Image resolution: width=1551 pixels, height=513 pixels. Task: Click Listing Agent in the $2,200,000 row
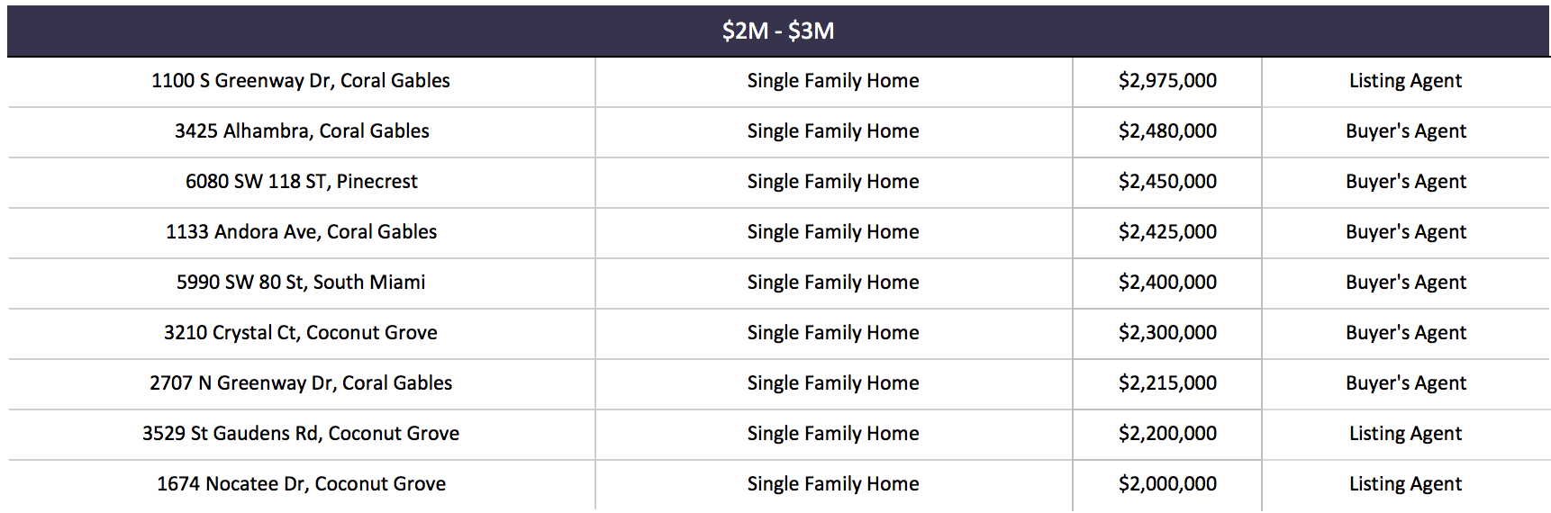pyautogui.click(x=1405, y=434)
